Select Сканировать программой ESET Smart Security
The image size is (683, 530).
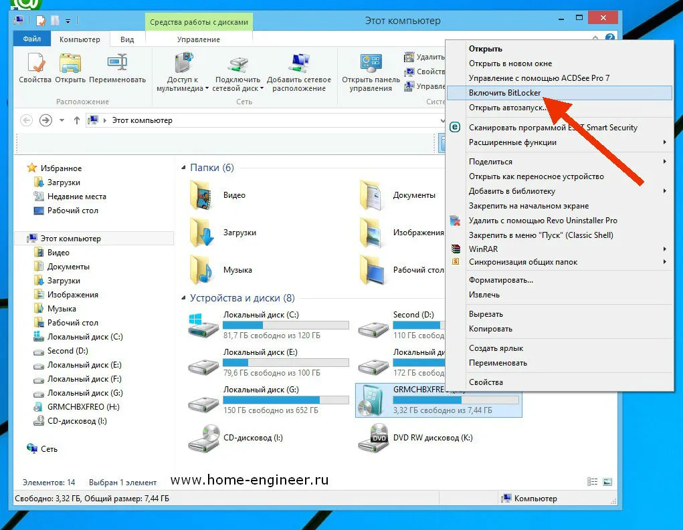click(x=560, y=128)
